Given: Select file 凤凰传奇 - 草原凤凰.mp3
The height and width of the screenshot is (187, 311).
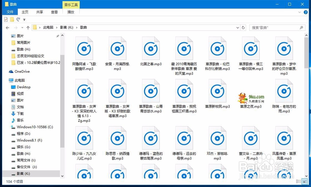Looking at the screenshot, I should (284, 143).
